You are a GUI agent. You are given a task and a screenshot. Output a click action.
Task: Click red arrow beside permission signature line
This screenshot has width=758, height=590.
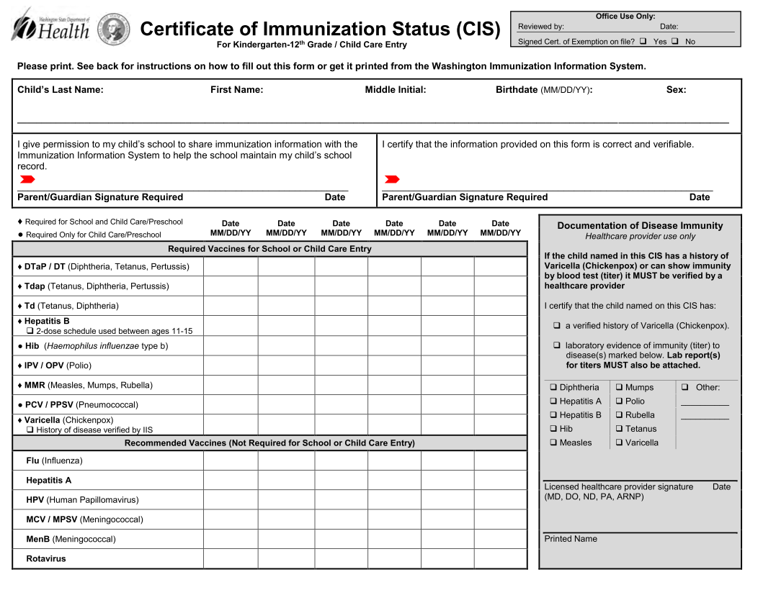[x=27, y=180]
